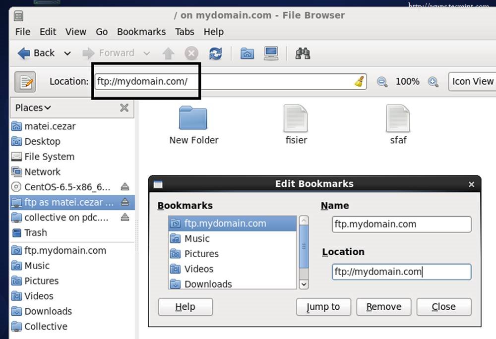Open the Edit menu
496x339 pixels.
click(x=48, y=32)
